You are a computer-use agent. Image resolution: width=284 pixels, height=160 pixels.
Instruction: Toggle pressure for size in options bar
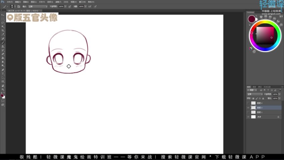(x=95, y=7)
